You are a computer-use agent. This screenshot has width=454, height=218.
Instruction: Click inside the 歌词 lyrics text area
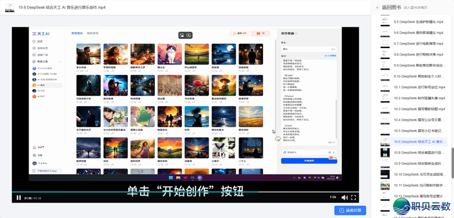click(308, 102)
